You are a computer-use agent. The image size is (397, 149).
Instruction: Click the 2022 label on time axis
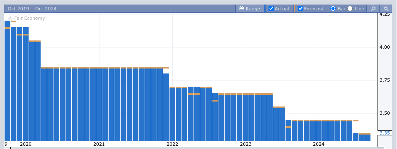point(172,144)
